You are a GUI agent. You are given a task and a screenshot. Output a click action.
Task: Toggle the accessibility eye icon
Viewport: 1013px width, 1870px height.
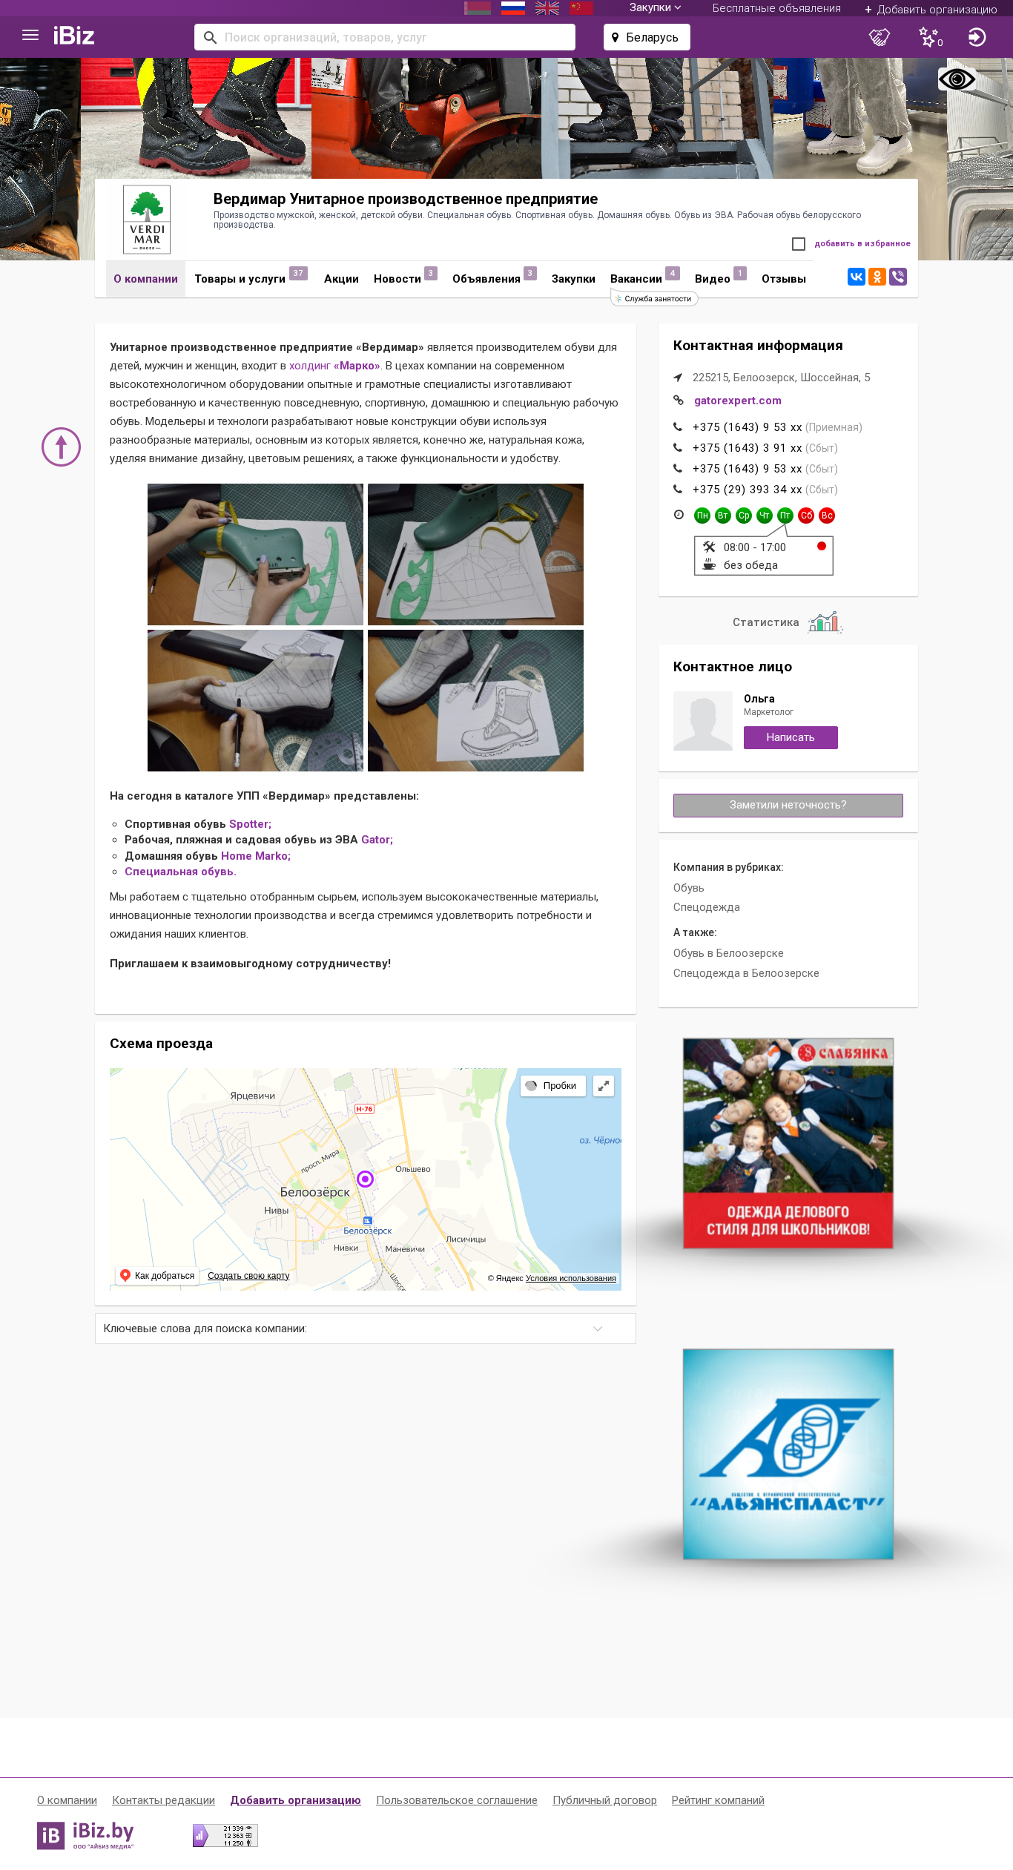click(957, 79)
